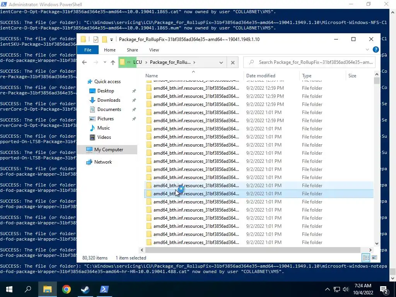The width and height of the screenshot is (396, 297).
Task: Click the PowerShell window scrollbar thumb
Action: (x=393, y=272)
